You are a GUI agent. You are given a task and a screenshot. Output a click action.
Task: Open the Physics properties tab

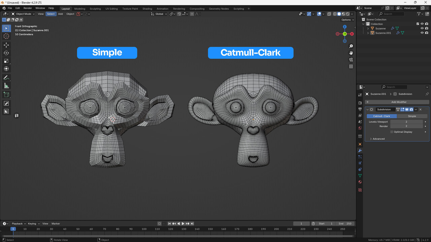coord(360,163)
